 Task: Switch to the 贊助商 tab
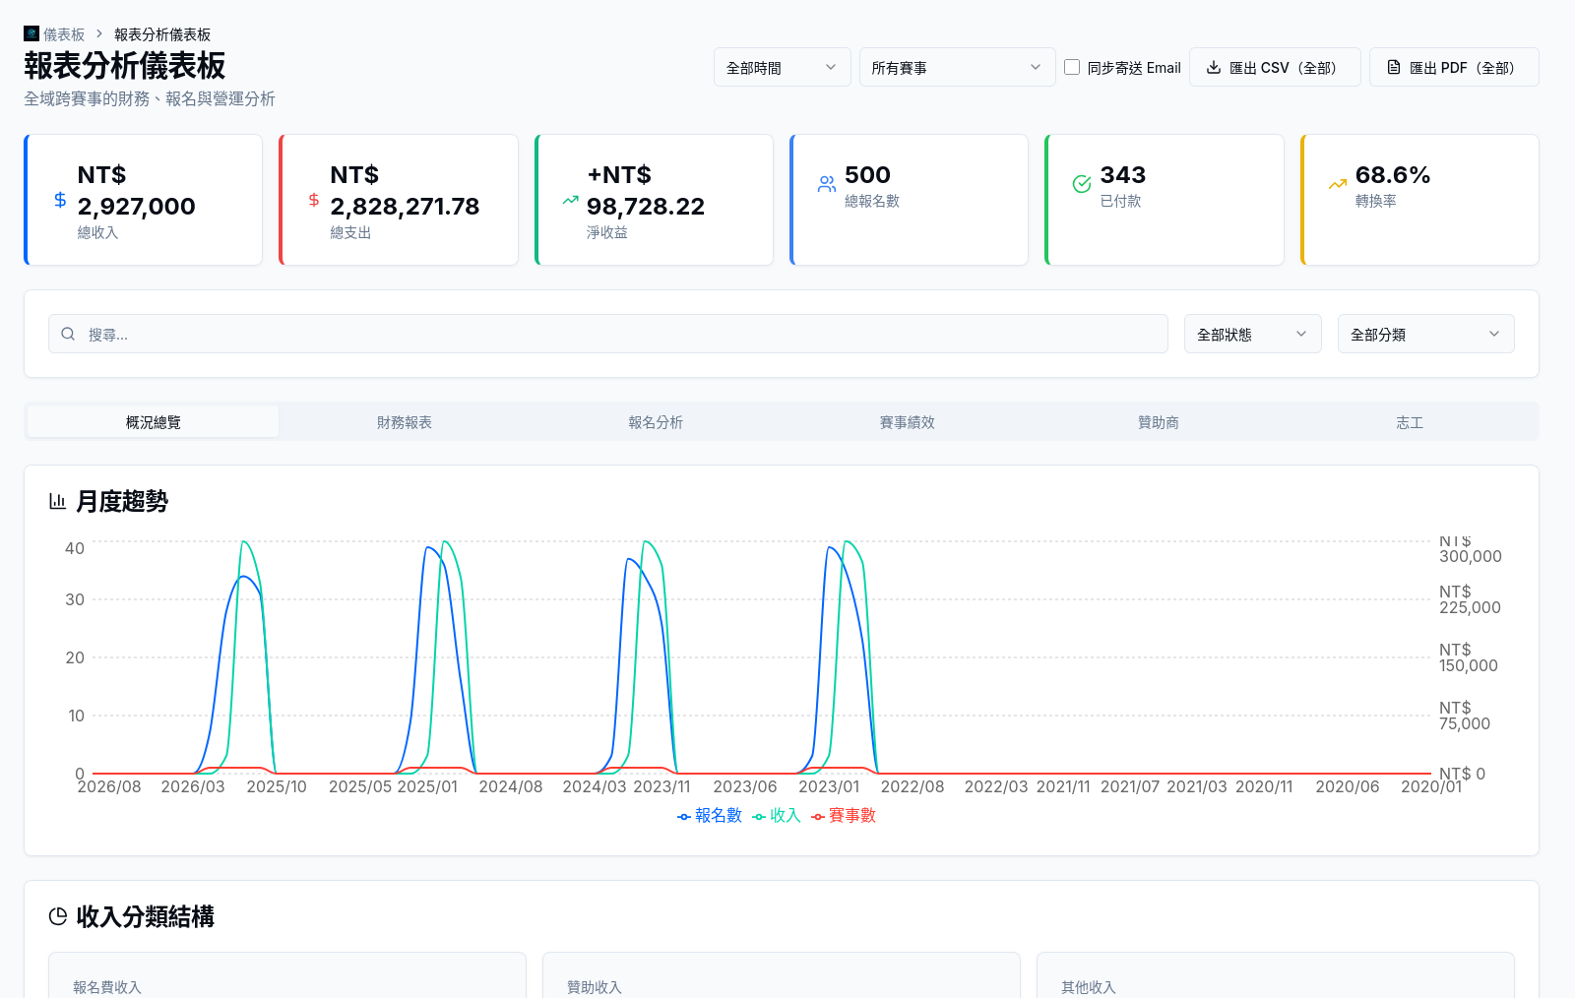pos(1159,422)
